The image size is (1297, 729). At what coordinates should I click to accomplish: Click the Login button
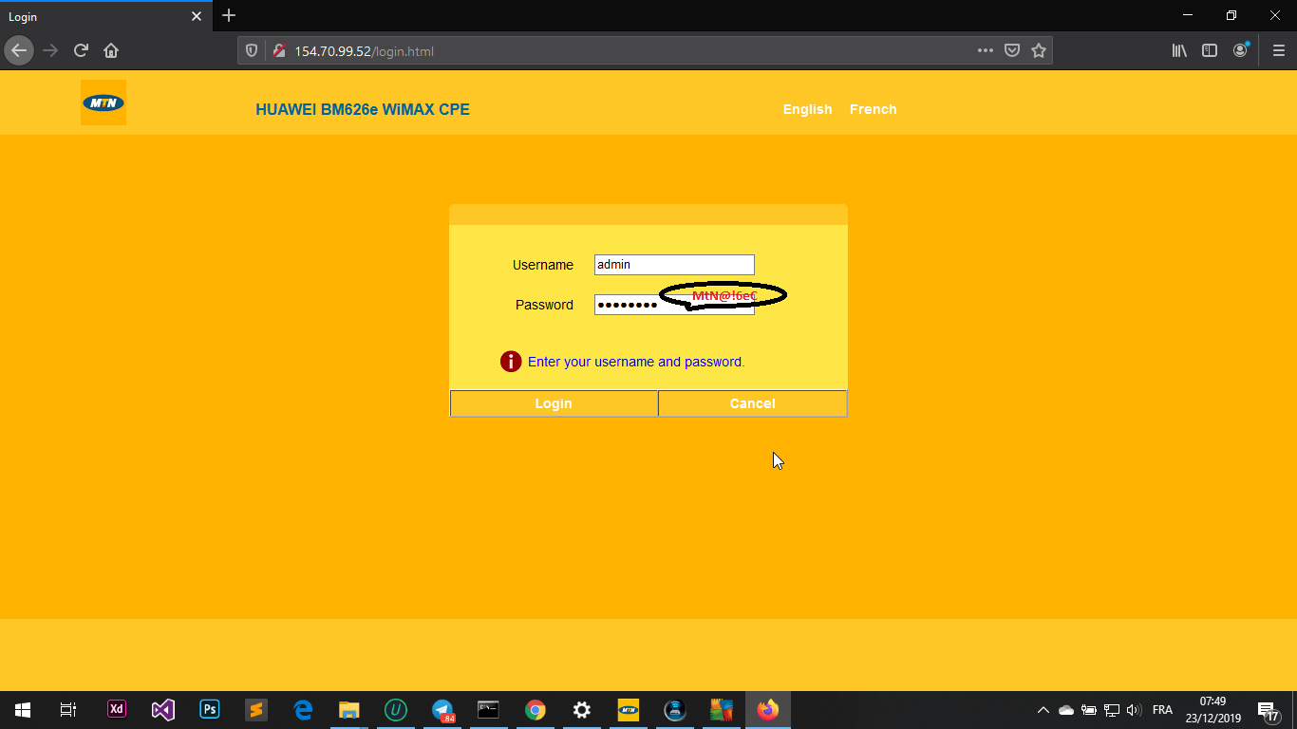tap(554, 403)
